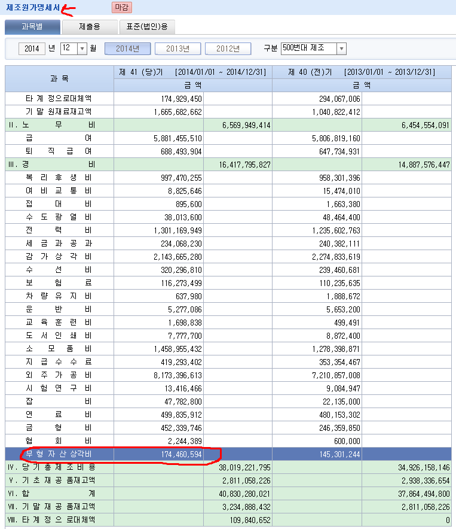Select the II. 노 무 비 row
456x529 pixels.
click(228, 125)
